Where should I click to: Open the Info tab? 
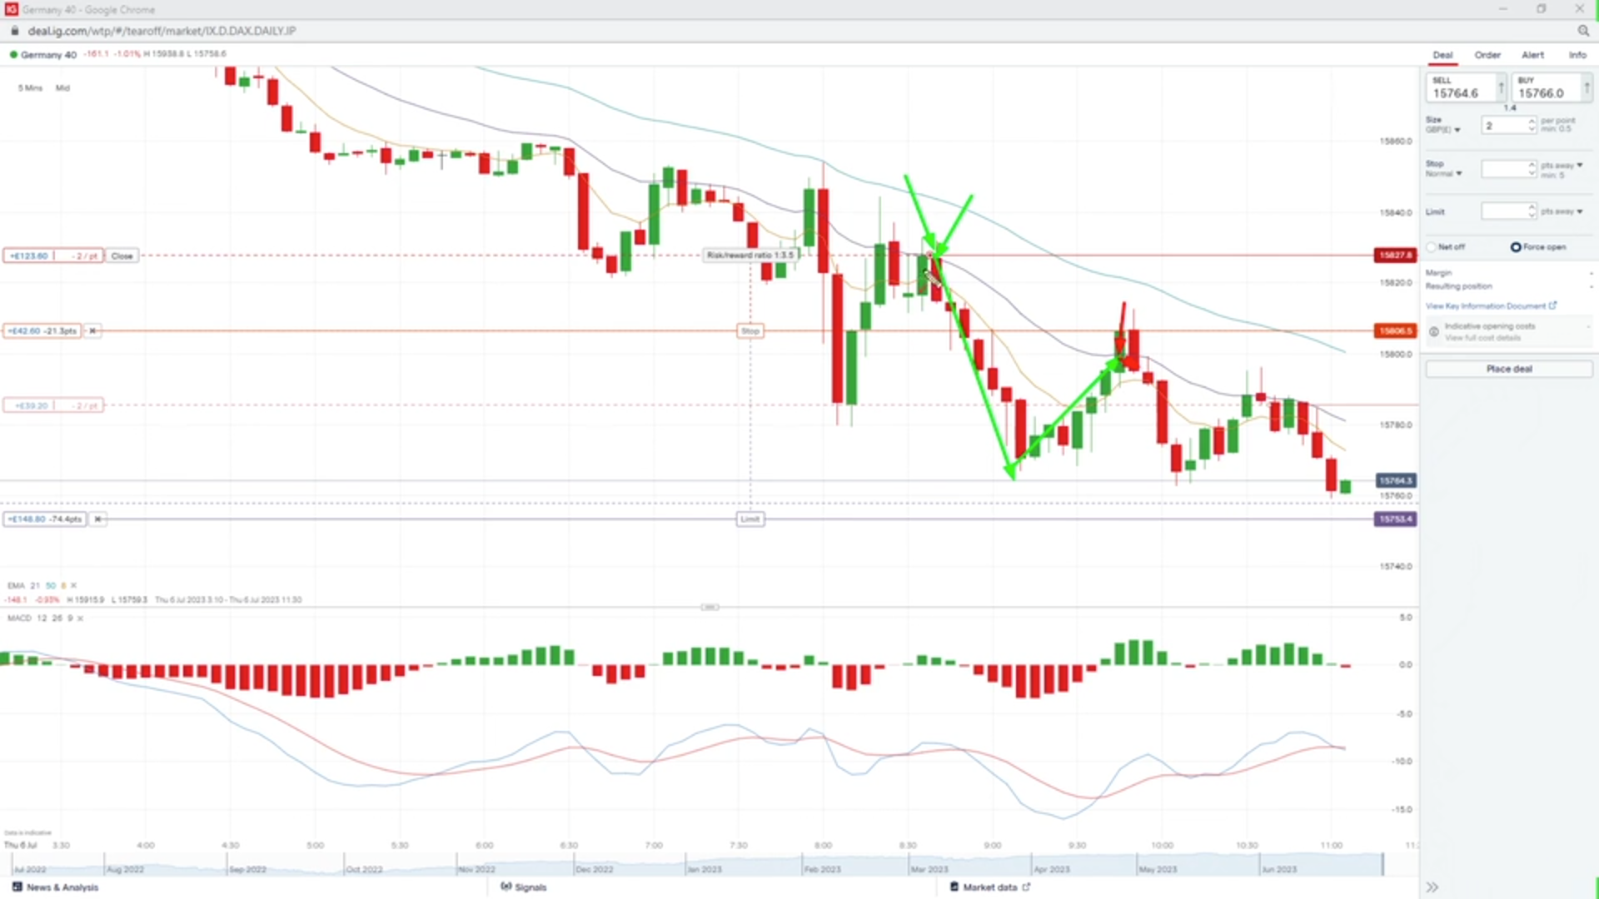1577,55
